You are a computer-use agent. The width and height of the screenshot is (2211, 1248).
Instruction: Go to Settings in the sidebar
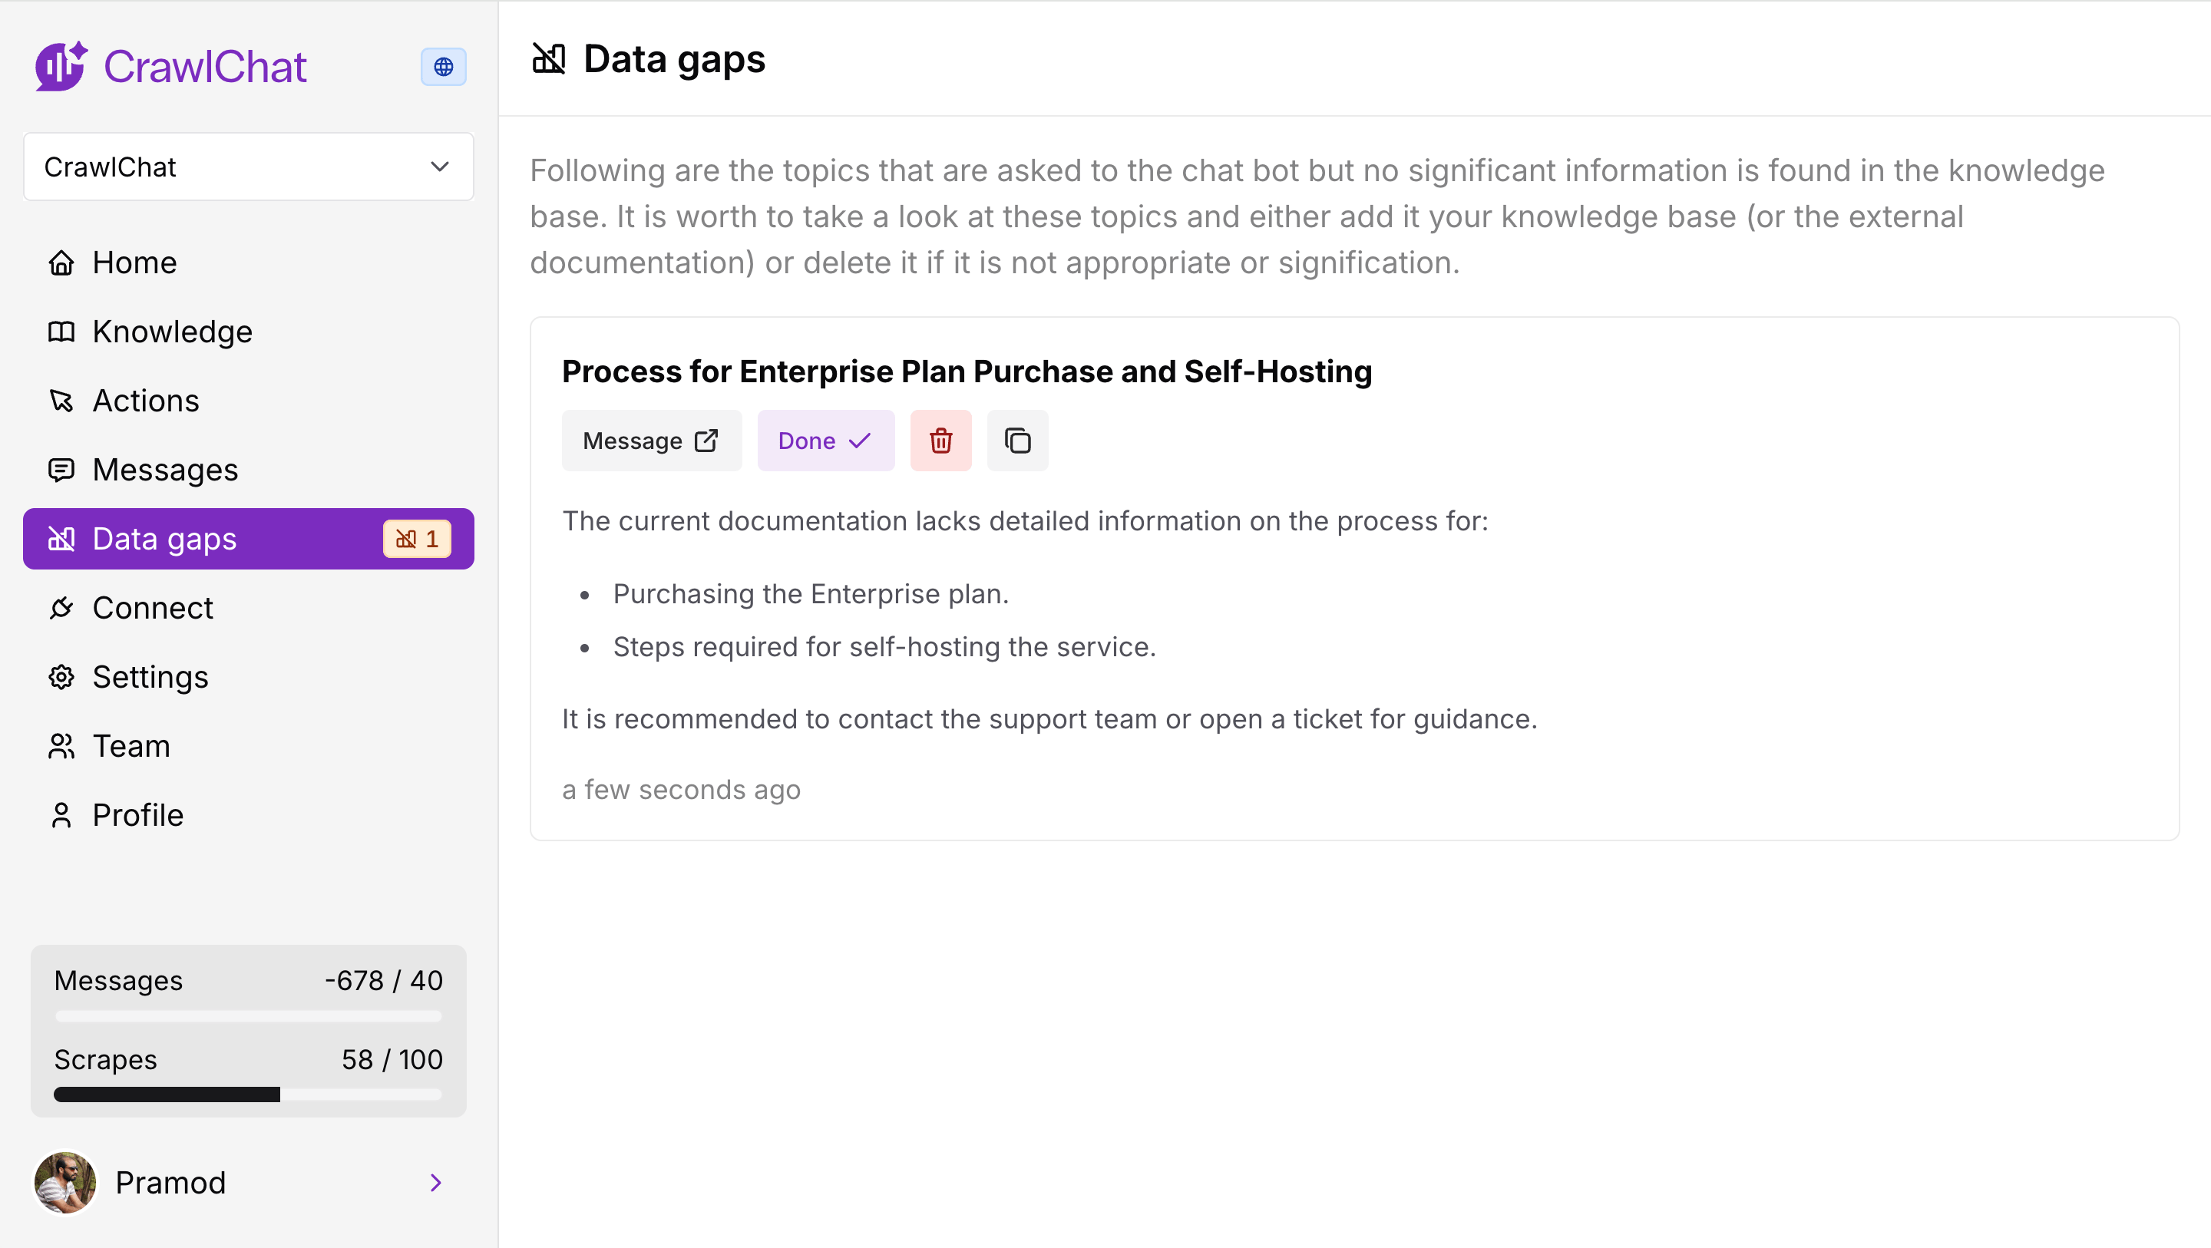click(x=150, y=677)
